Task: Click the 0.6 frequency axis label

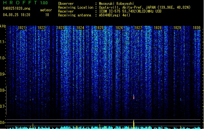Action: tap(3, 123)
